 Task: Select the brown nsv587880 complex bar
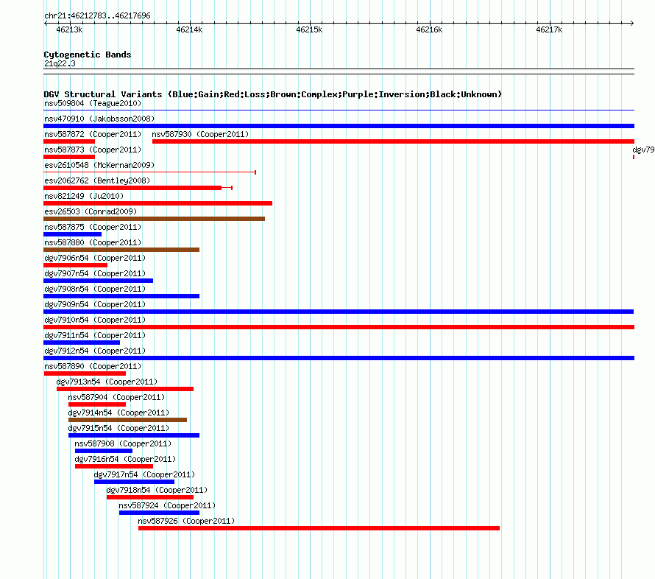tap(121, 250)
